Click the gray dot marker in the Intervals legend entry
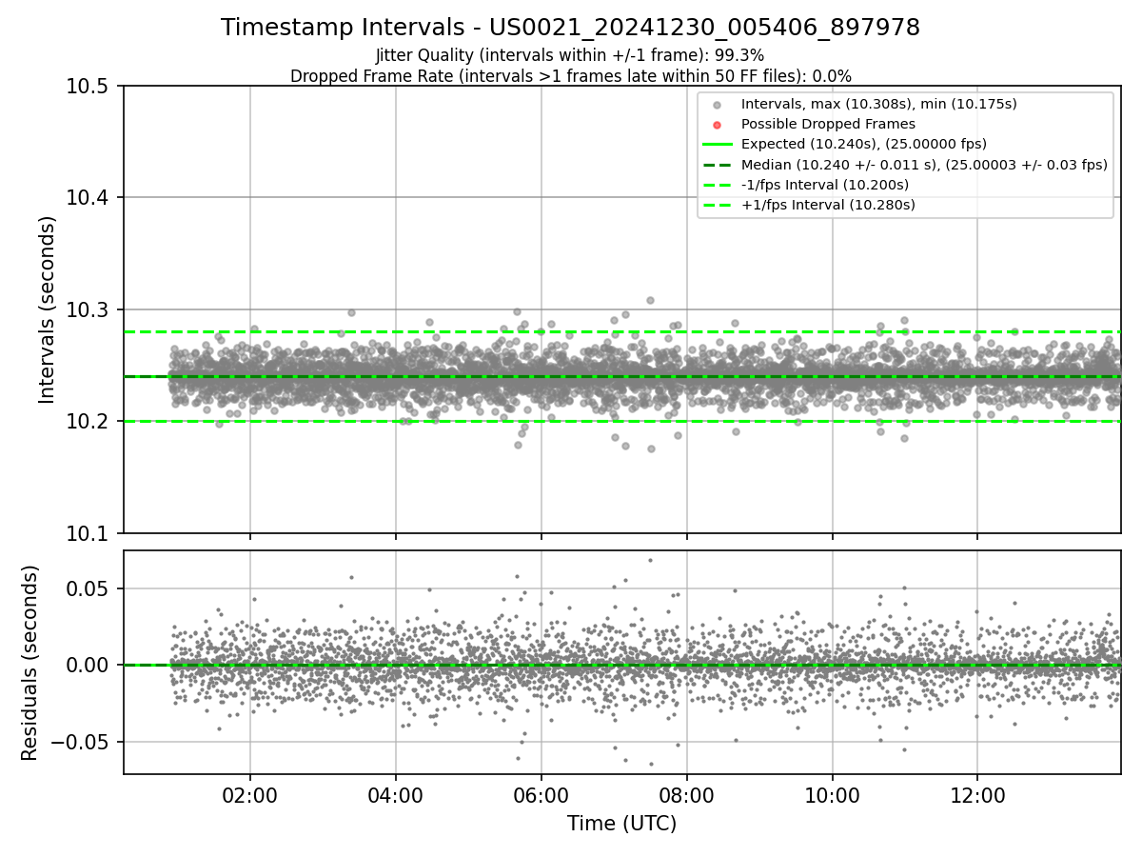1142x857 pixels. coord(718,105)
